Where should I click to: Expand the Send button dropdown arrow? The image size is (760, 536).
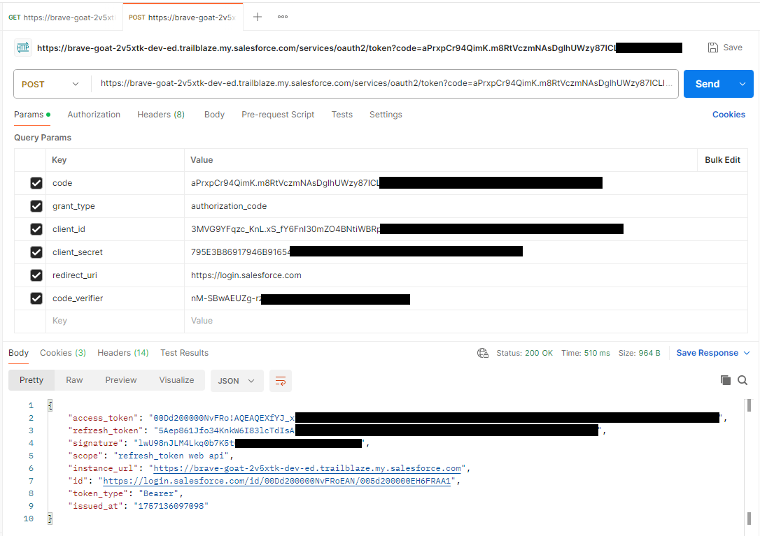742,85
